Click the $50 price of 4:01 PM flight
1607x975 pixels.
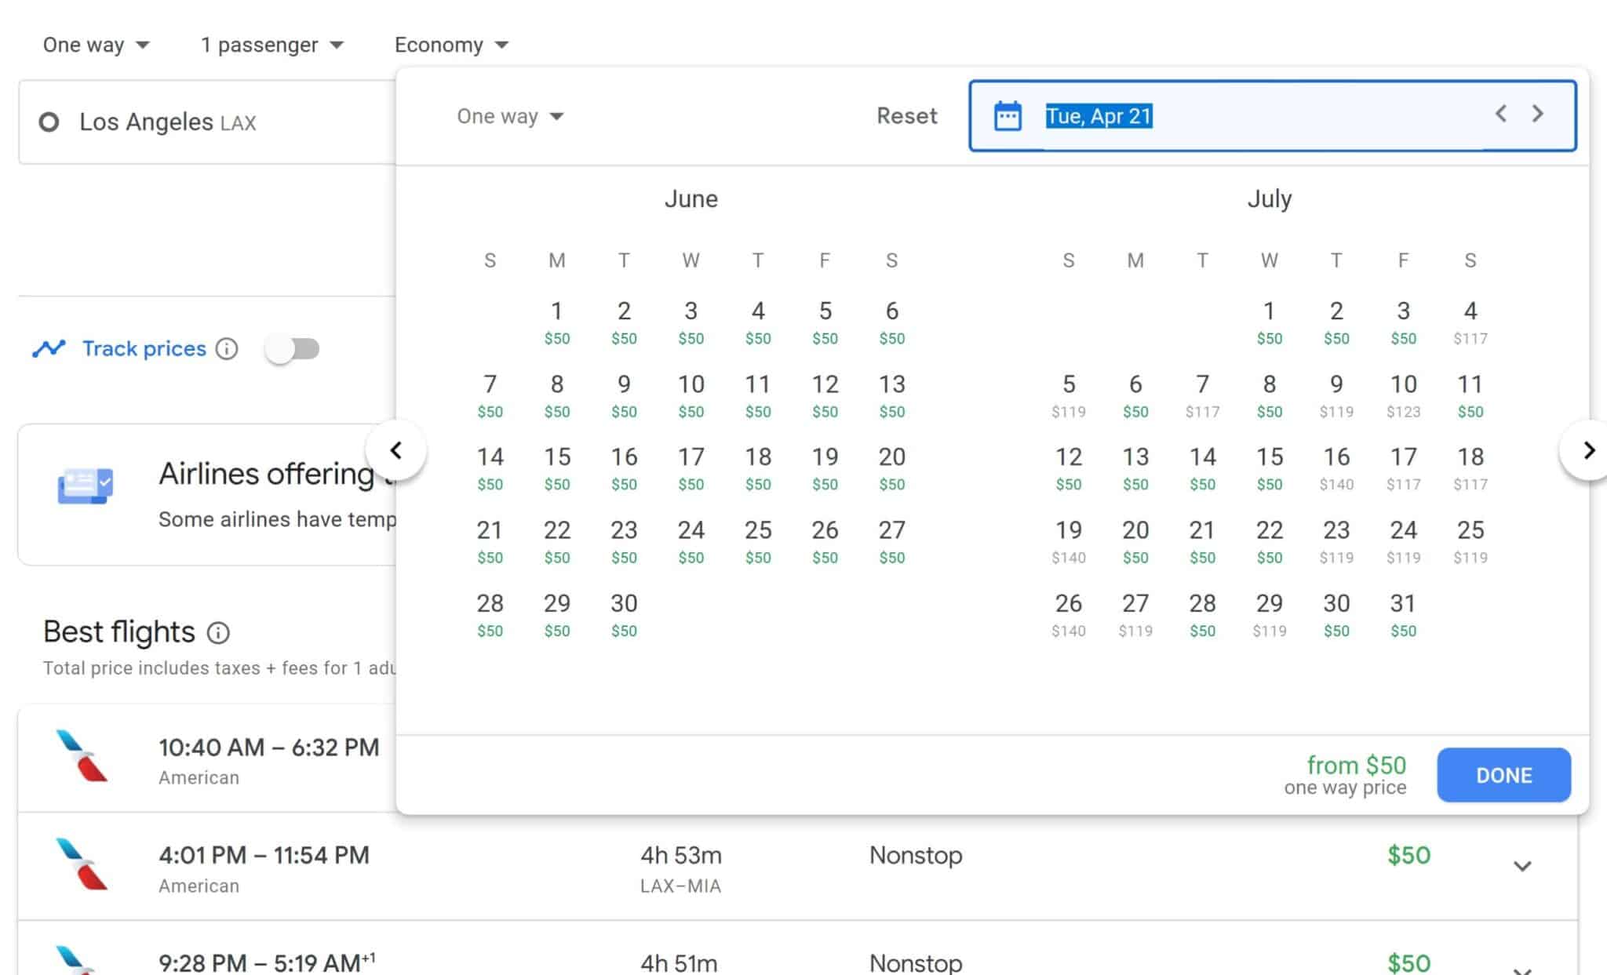[x=1408, y=855]
